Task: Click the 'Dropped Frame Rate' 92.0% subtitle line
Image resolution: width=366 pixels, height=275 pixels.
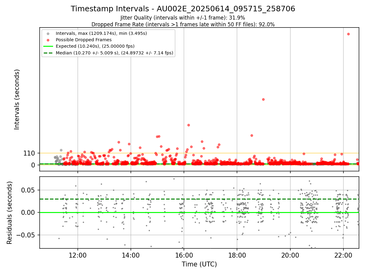Action: click(x=183, y=24)
